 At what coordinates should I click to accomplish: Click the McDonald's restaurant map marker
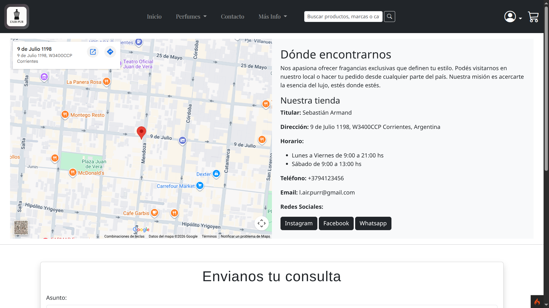click(x=73, y=173)
